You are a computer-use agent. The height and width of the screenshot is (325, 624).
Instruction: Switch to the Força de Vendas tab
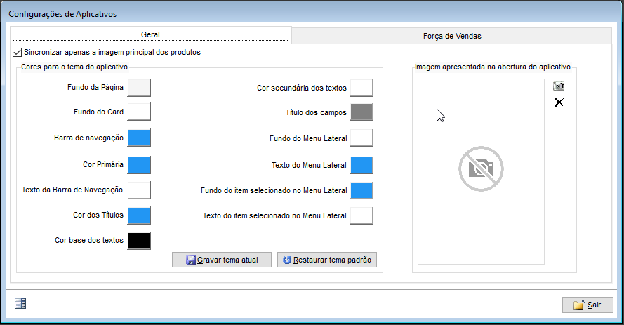[452, 36]
